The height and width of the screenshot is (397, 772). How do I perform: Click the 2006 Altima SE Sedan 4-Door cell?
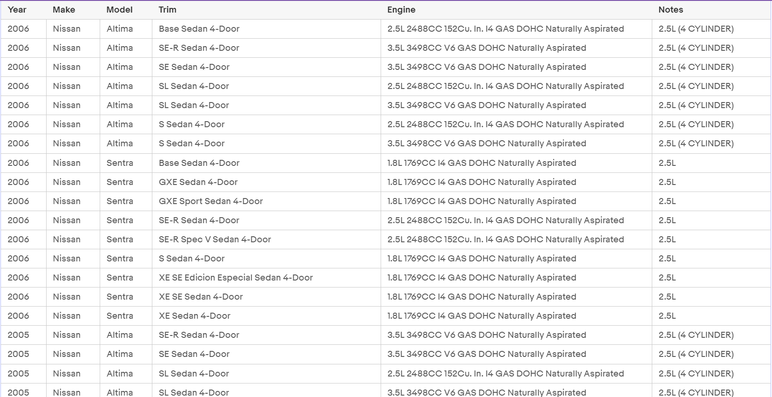pos(266,67)
